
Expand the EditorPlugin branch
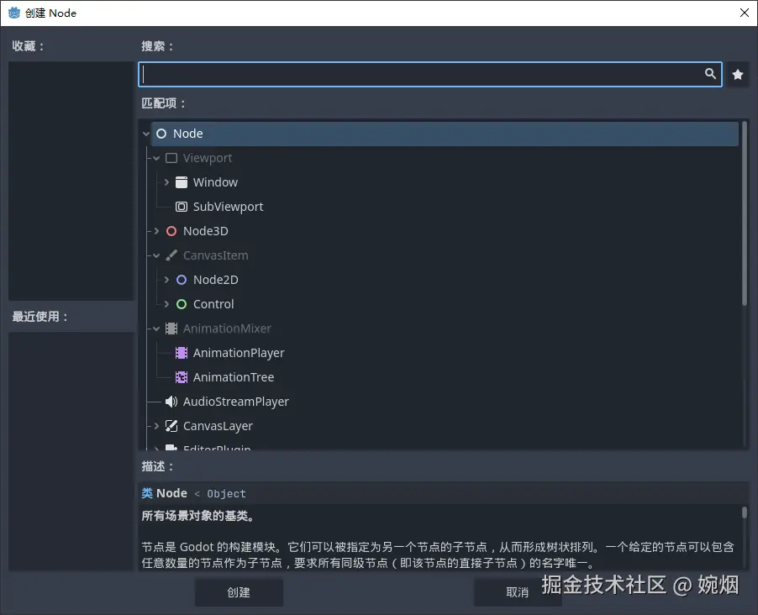(x=156, y=448)
